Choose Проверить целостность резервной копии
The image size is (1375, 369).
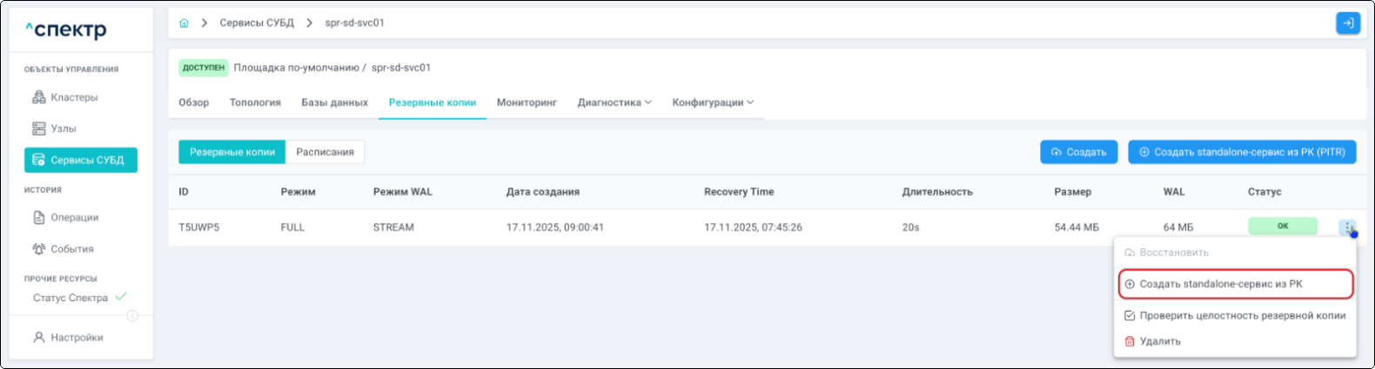click(1242, 315)
